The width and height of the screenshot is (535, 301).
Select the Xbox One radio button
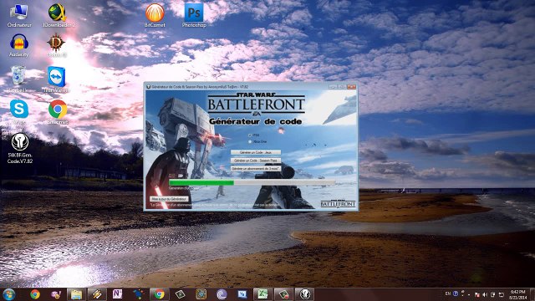[250, 141]
